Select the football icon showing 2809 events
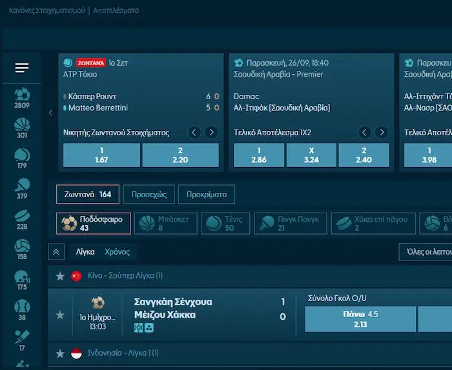 click(22, 98)
